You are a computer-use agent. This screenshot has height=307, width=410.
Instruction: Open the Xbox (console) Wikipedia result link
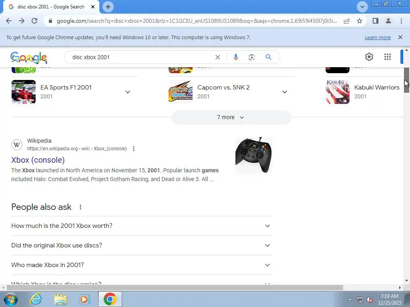[x=38, y=160]
